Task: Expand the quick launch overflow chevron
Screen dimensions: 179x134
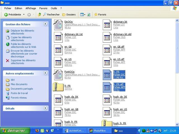Action: tap(58, 129)
